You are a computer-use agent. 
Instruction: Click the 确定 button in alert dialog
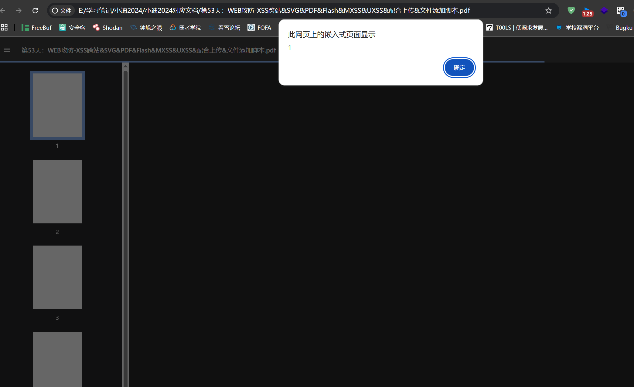459,68
